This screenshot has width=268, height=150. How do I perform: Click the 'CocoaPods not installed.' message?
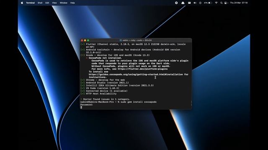click(105, 58)
